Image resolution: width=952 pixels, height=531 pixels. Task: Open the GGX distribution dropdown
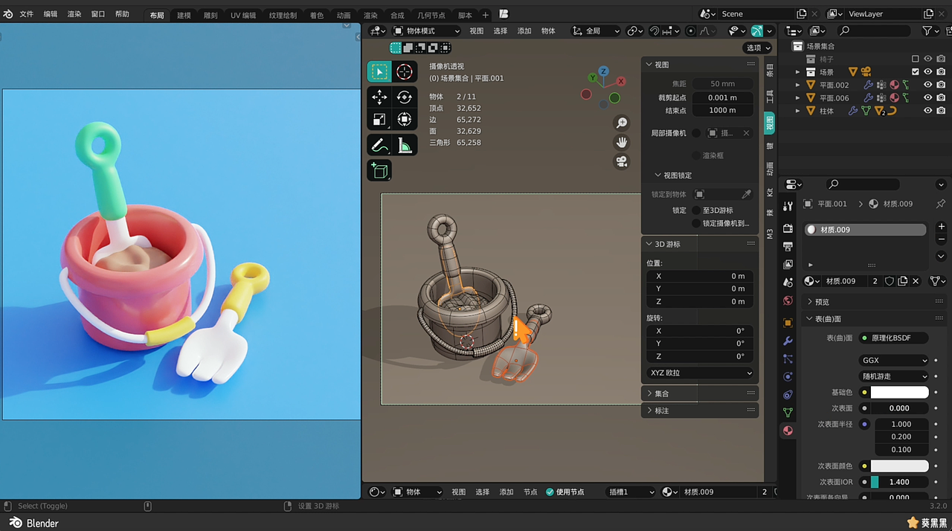click(893, 361)
